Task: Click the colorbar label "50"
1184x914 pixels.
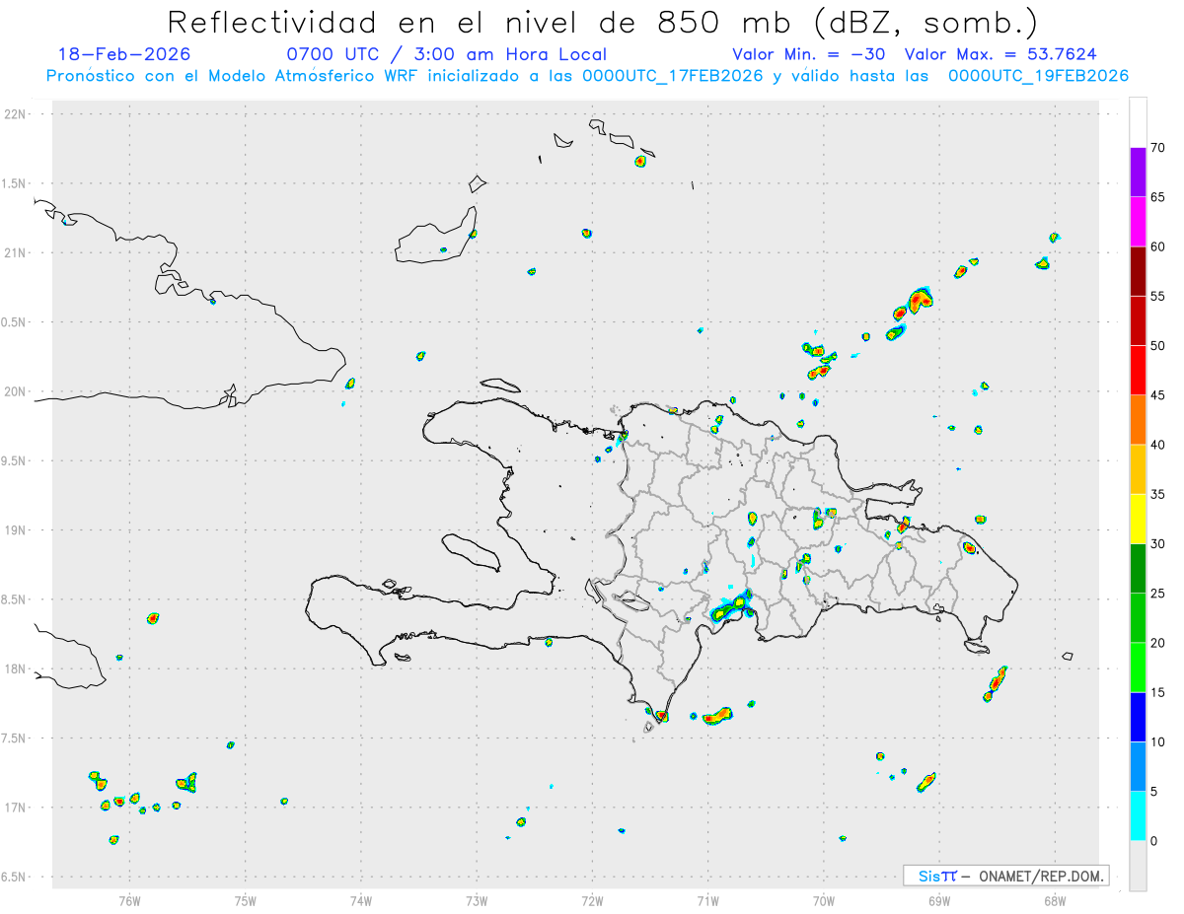Action: 1157,346
